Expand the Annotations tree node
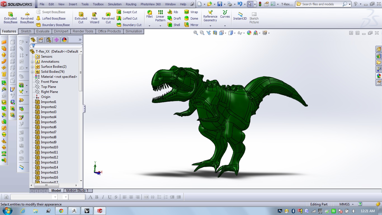This screenshot has height=215, width=382. coord(32,62)
